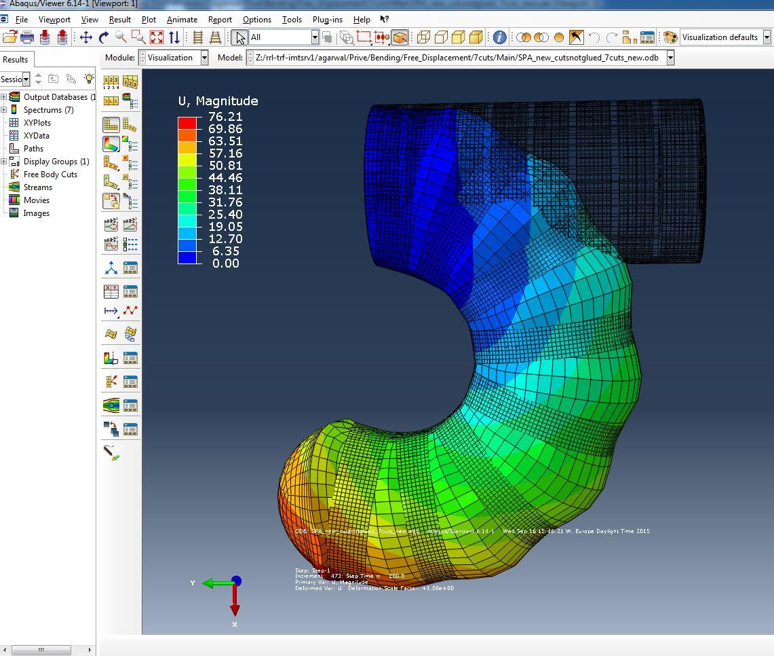Click the Color Code paintbrush icon
This screenshot has width=774, height=656.
pos(111,452)
